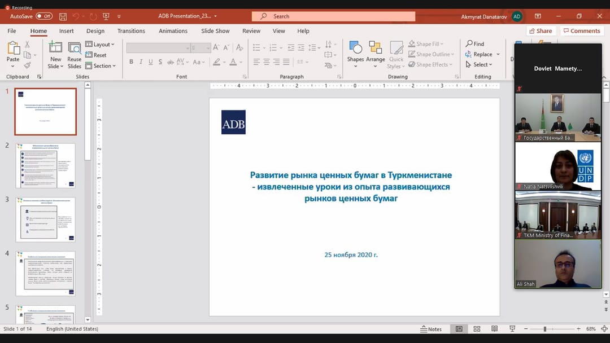Open the Comments panel
Screen dimensions: 610x343
tap(582, 30)
